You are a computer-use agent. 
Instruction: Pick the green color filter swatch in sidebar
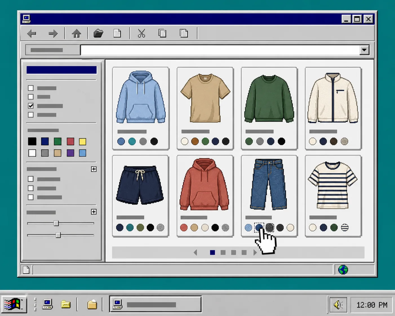(x=57, y=141)
